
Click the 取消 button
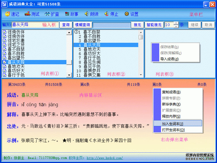[208, 25]
